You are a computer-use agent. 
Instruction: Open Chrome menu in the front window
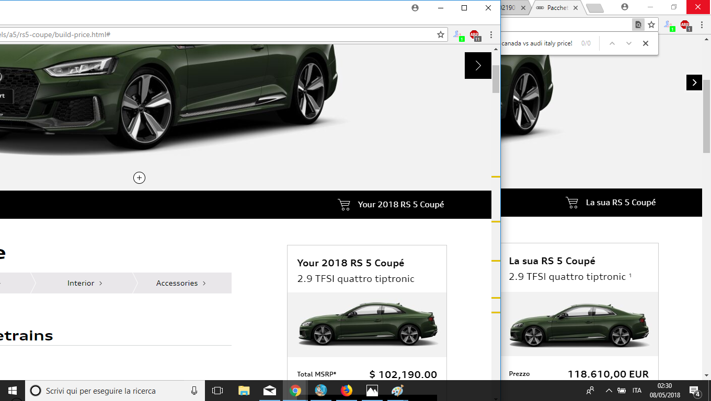tap(491, 35)
